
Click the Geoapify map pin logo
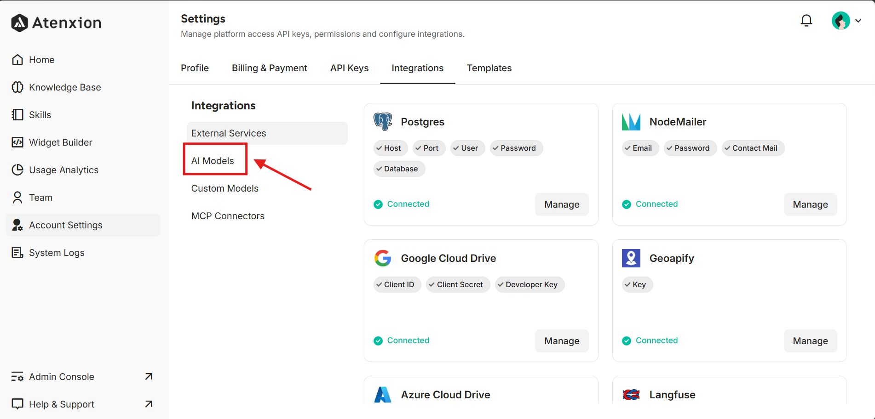click(x=631, y=258)
